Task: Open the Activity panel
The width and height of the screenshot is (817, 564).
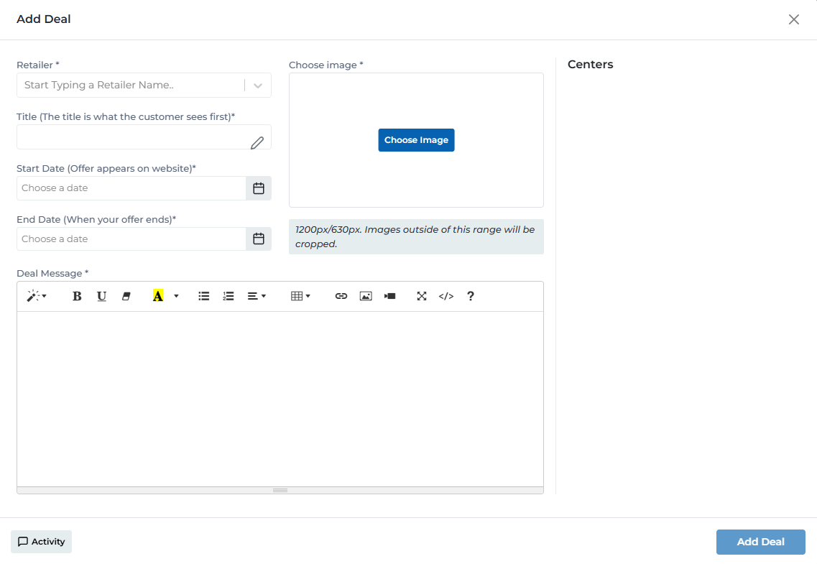Action: coord(41,542)
